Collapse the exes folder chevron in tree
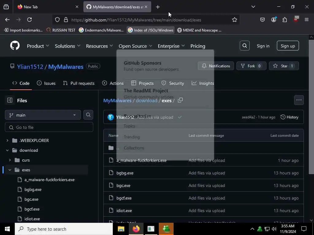The image size is (314, 235). [x=10, y=170]
